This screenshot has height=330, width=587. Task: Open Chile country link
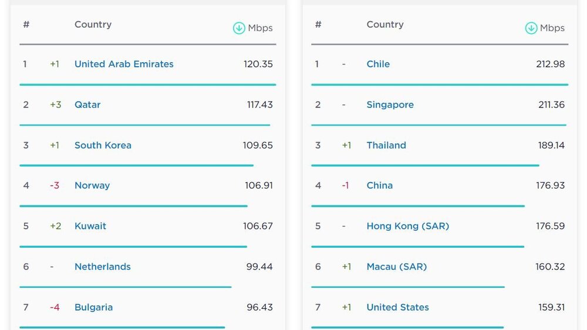(378, 64)
